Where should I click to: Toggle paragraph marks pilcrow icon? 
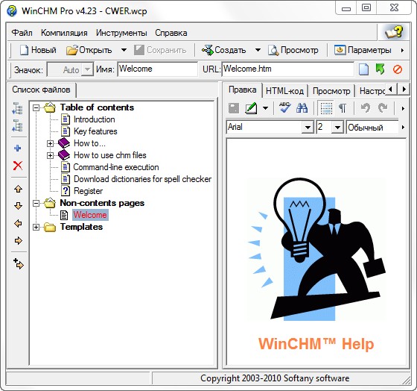click(x=343, y=108)
